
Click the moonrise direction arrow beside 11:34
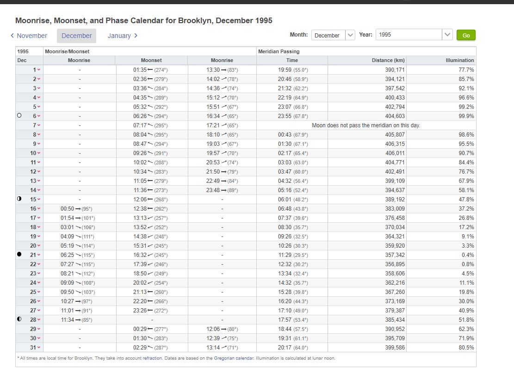coord(78,320)
